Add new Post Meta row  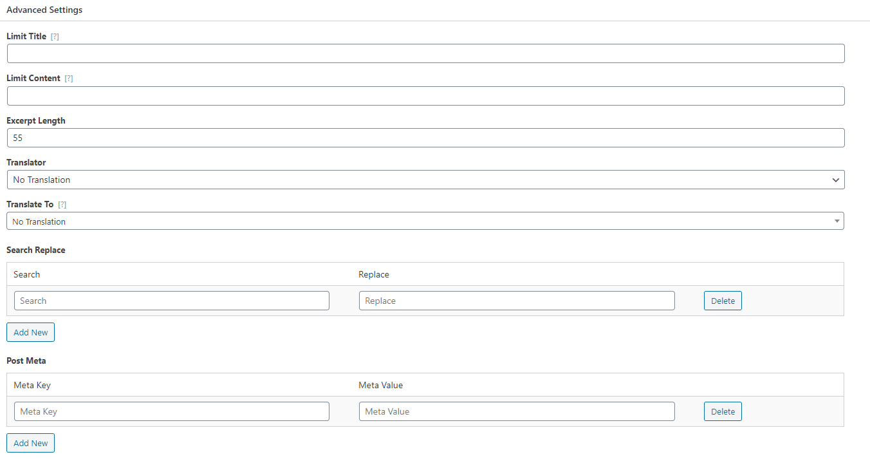[x=31, y=443]
